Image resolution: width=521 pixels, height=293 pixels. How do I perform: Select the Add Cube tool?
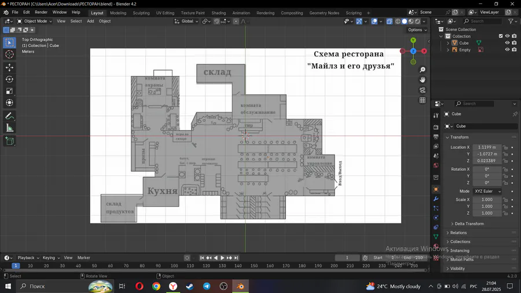coord(9,141)
